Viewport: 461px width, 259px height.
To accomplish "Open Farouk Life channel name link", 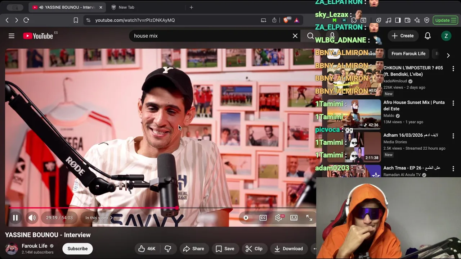I will click(35, 246).
